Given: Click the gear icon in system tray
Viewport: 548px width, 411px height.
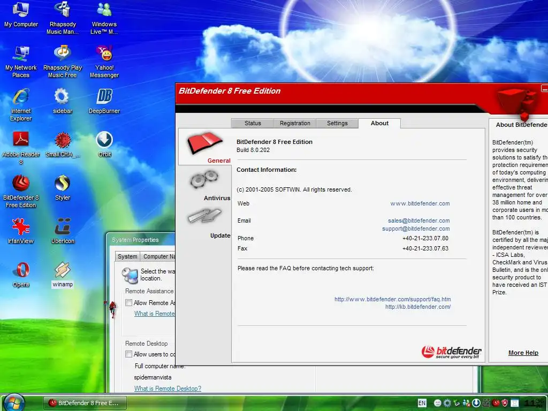Looking at the screenshot, I should point(447,403).
